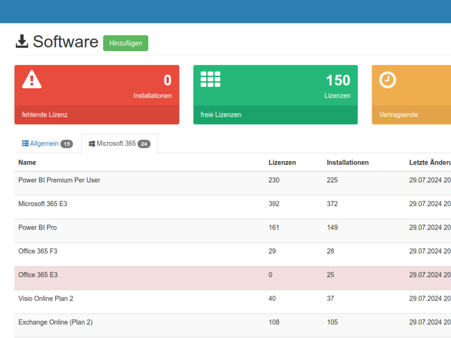Open the Microsoft 365 E3 entry
The width and height of the screenshot is (451, 338).
pos(43,204)
